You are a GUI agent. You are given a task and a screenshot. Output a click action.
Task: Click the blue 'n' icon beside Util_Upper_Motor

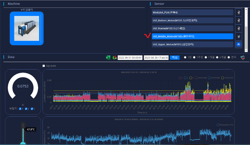click(x=238, y=44)
